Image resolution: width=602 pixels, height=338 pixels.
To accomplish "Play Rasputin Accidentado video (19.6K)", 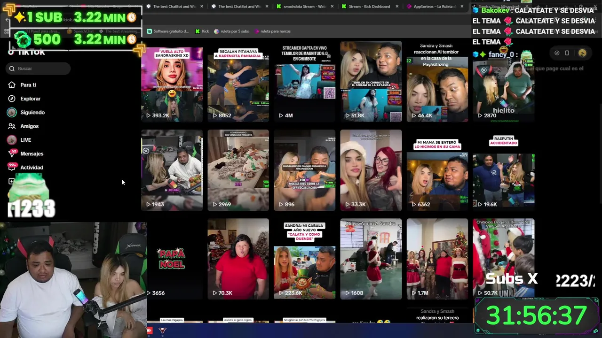I will point(503,170).
